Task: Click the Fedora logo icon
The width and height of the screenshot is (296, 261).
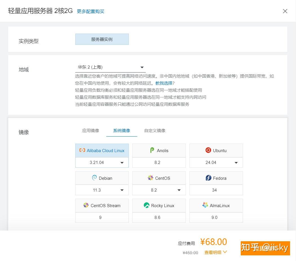Action: click(208, 178)
